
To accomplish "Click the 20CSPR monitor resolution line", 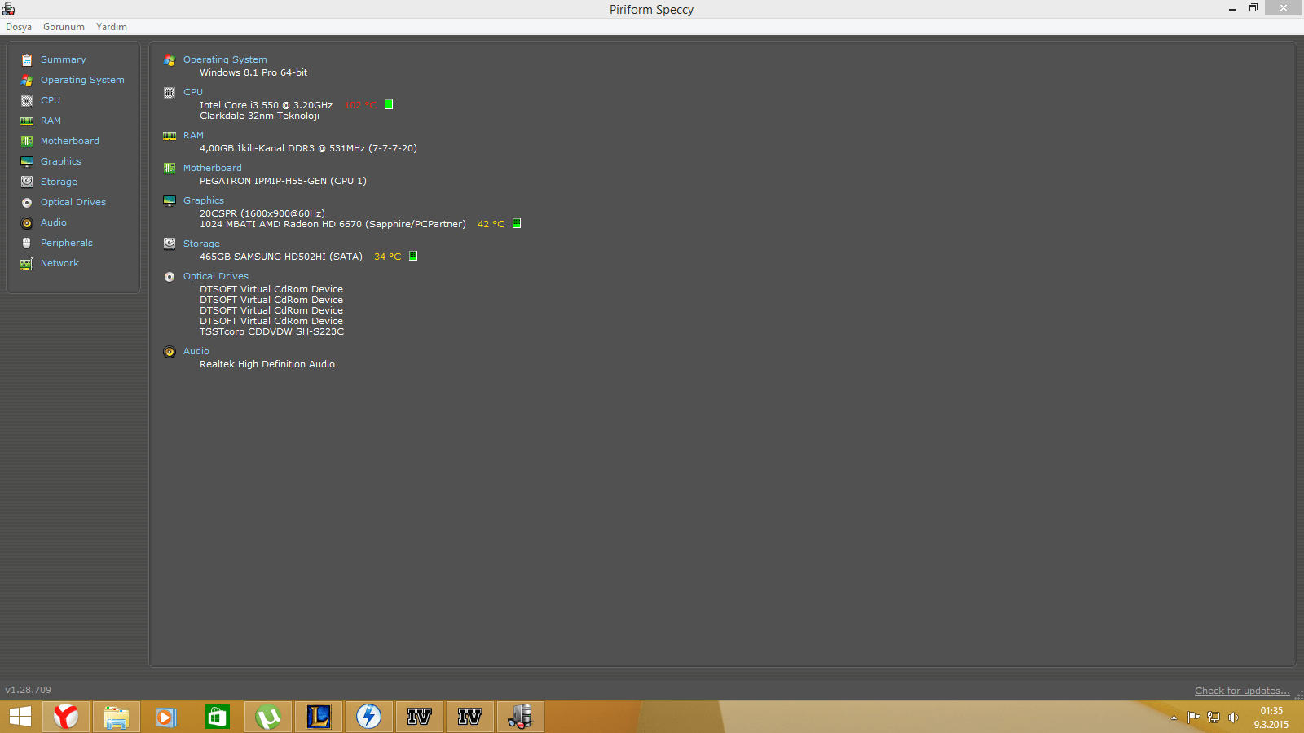I will click(262, 213).
